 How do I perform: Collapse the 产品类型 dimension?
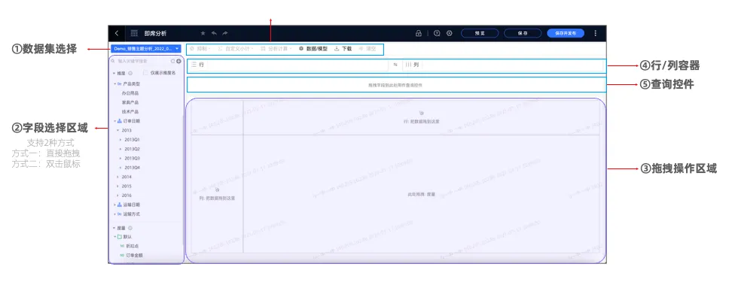coord(114,84)
